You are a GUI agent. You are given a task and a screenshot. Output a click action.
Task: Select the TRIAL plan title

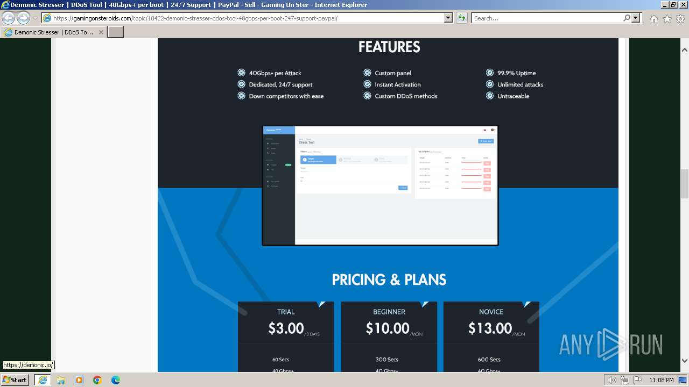pyautogui.click(x=286, y=312)
